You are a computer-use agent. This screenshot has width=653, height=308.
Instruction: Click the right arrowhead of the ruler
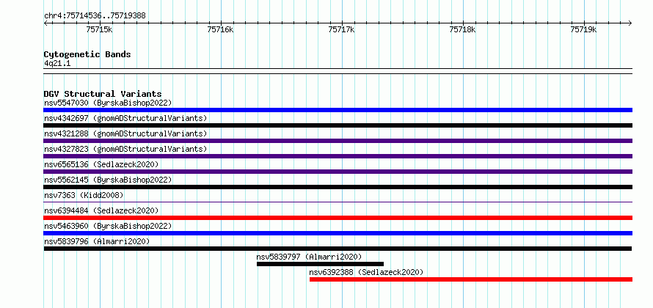(630, 23)
